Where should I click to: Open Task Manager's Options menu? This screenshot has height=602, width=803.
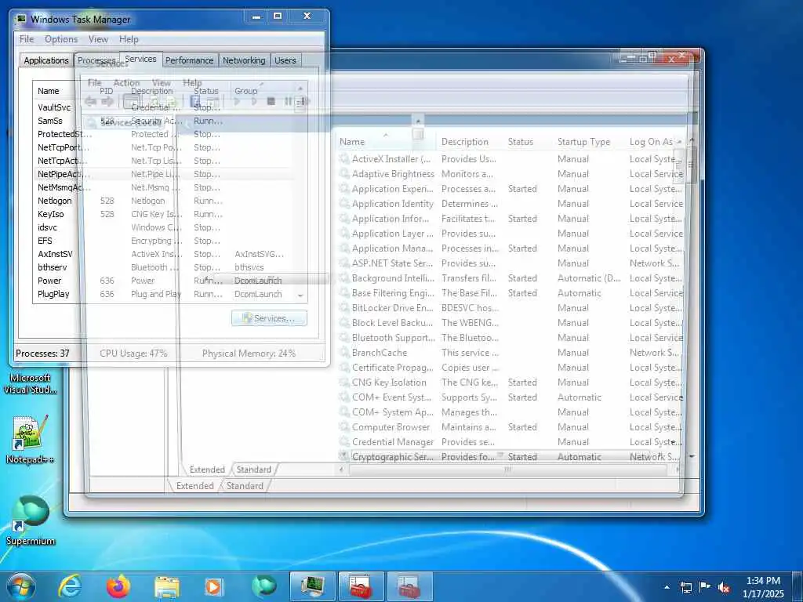(61, 39)
